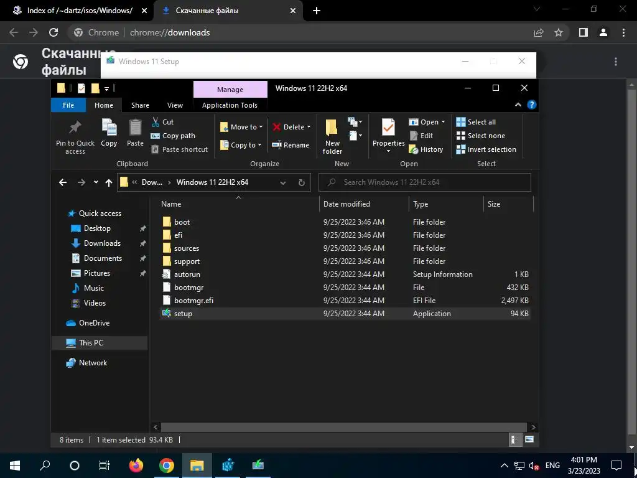637x478 pixels.
Task: Click Select all in ribbon
Action: click(x=476, y=122)
